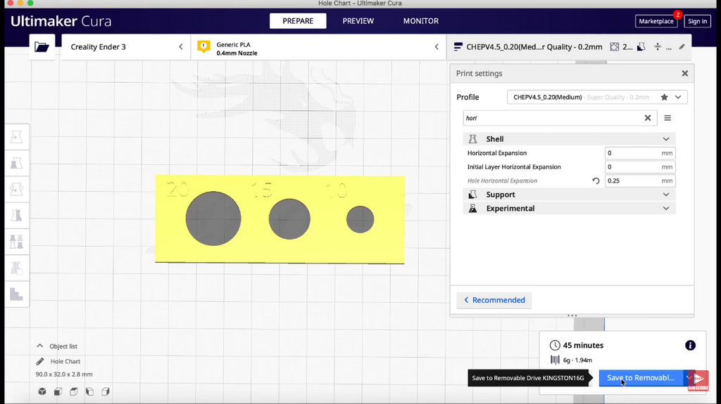The height and width of the screenshot is (404, 721).
Task: Collapse the Object list
Action: pyautogui.click(x=39, y=346)
